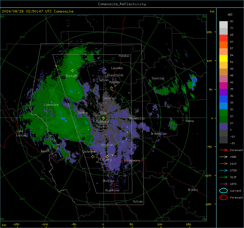The width and height of the screenshot is (244, 228).
Task: Click the HighRiver town label
Action: tap(113, 190)
